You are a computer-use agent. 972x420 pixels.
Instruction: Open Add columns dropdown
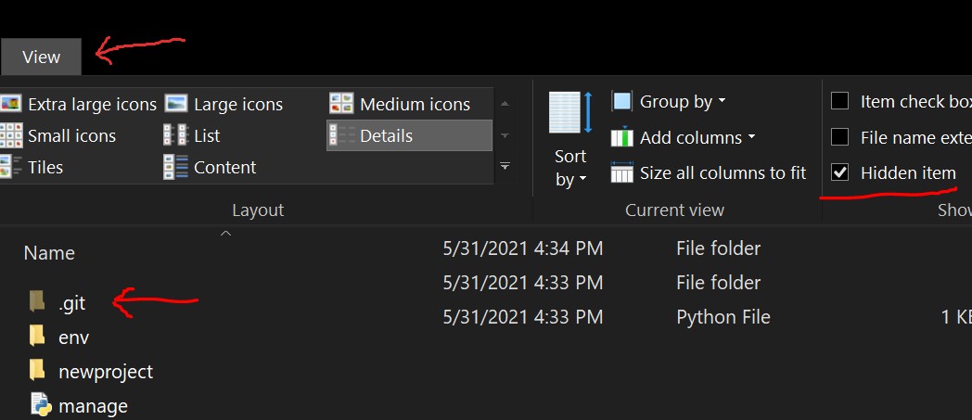[x=684, y=138]
